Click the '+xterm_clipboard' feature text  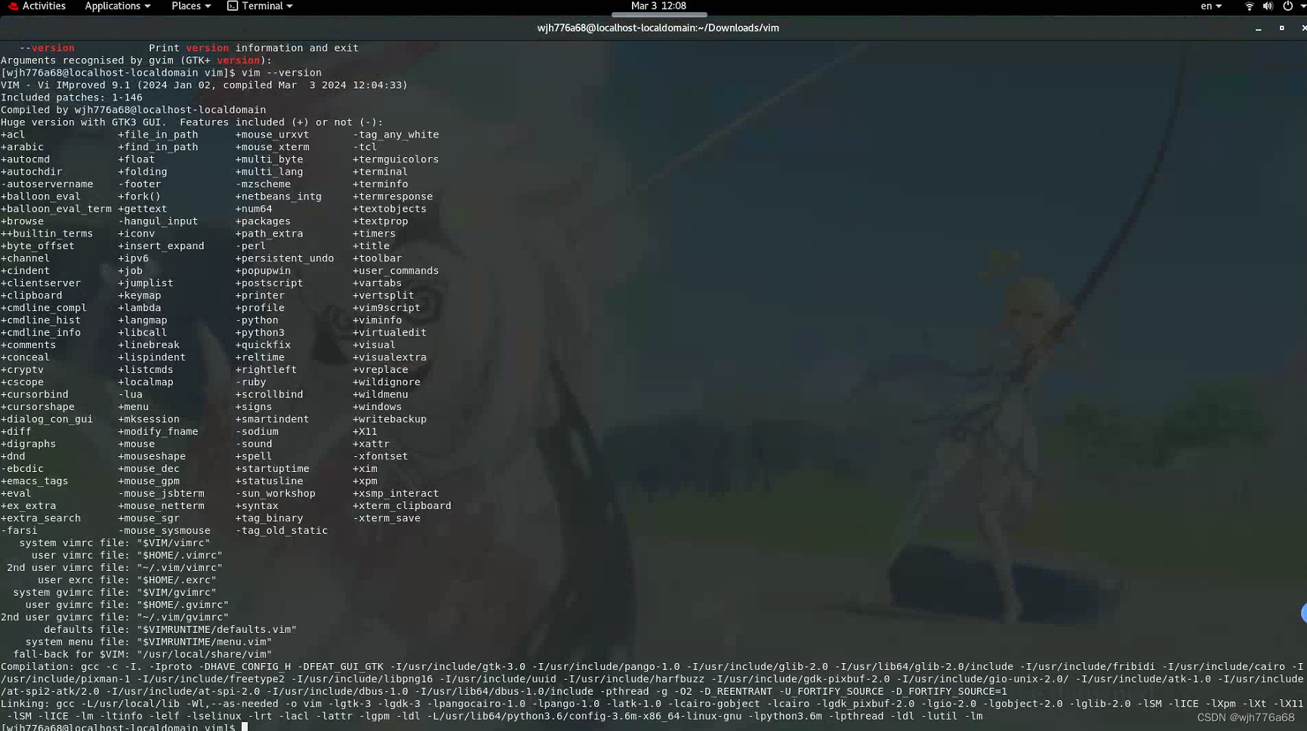402,506
